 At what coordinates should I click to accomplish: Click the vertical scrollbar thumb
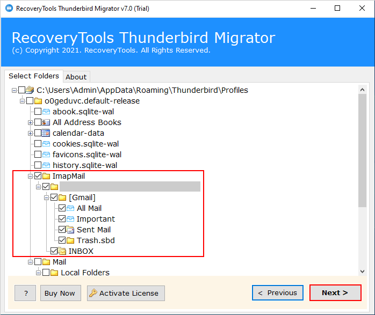pos(362,150)
